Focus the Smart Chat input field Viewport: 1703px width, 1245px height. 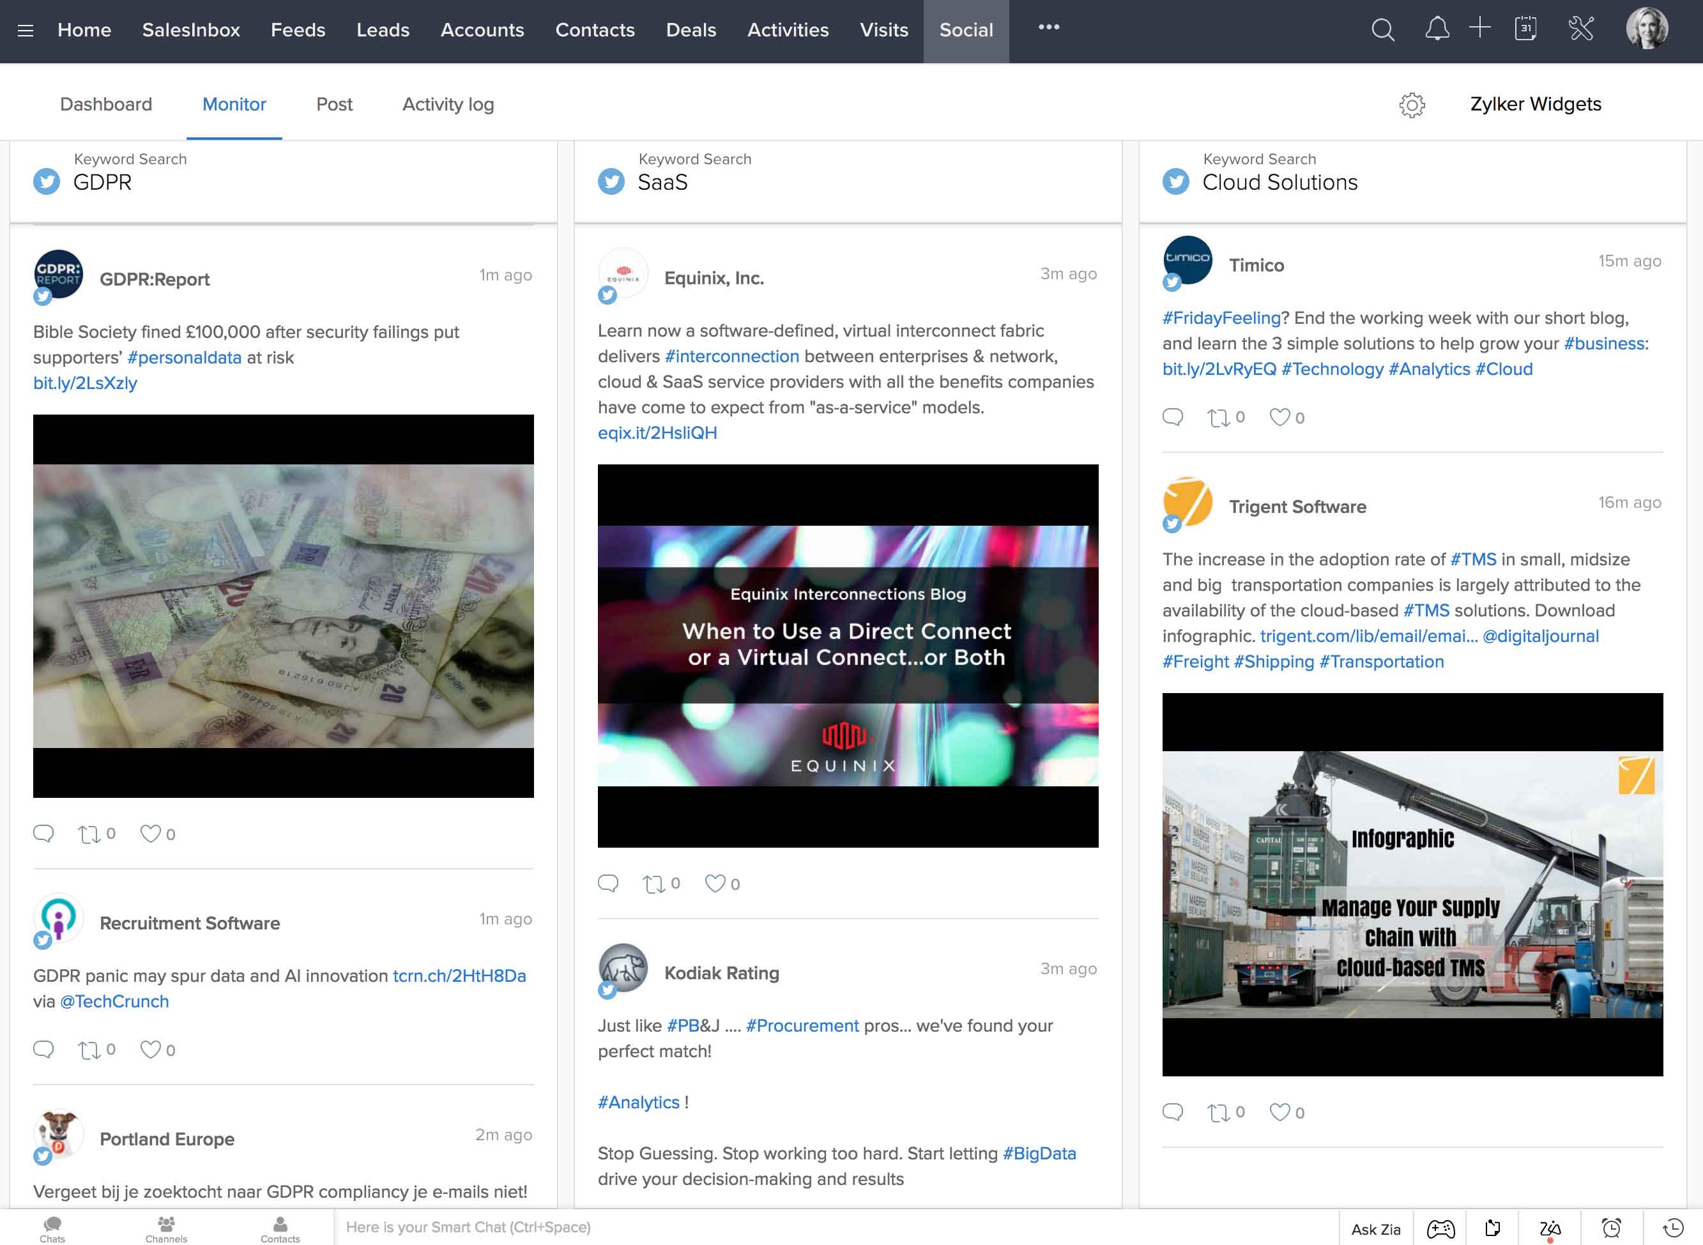pos(836,1227)
